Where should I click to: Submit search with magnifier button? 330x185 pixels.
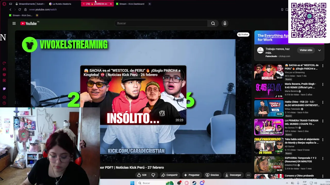213,23
